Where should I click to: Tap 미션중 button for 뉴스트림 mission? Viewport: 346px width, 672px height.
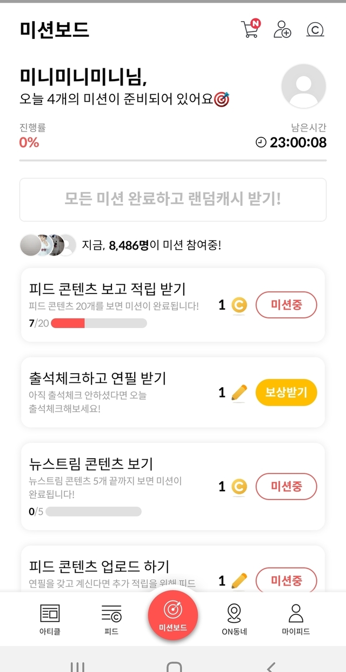point(286,486)
